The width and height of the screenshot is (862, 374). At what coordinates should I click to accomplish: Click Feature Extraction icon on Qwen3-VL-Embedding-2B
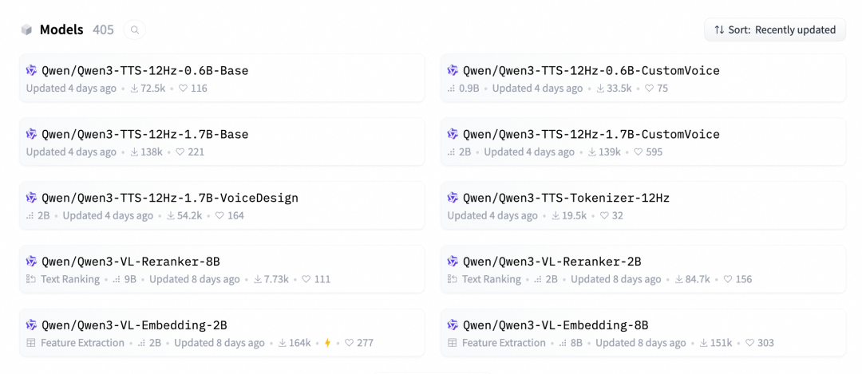31,344
